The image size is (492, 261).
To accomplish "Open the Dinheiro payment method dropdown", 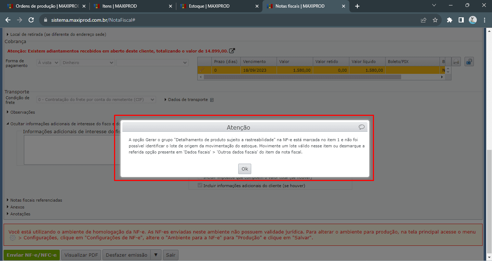I will click(x=88, y=63).
